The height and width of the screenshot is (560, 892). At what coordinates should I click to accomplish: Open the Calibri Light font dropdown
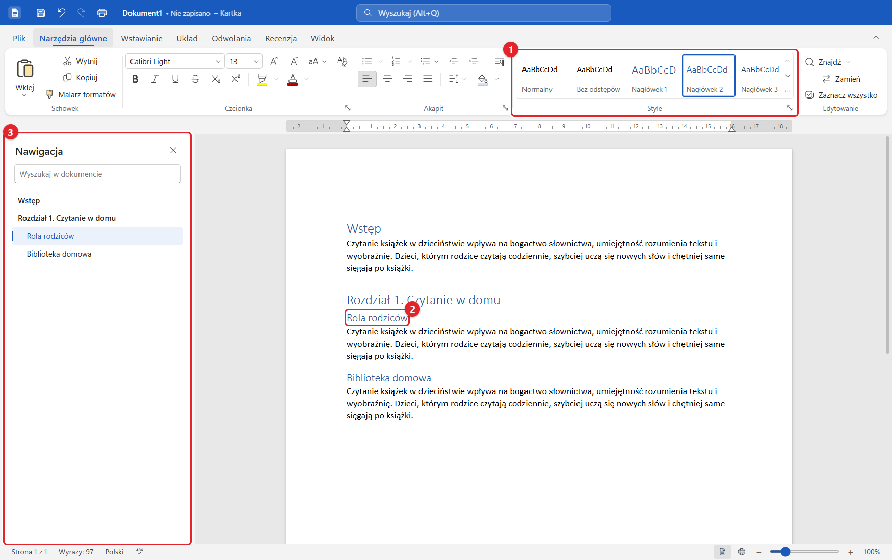click(218, 62)
